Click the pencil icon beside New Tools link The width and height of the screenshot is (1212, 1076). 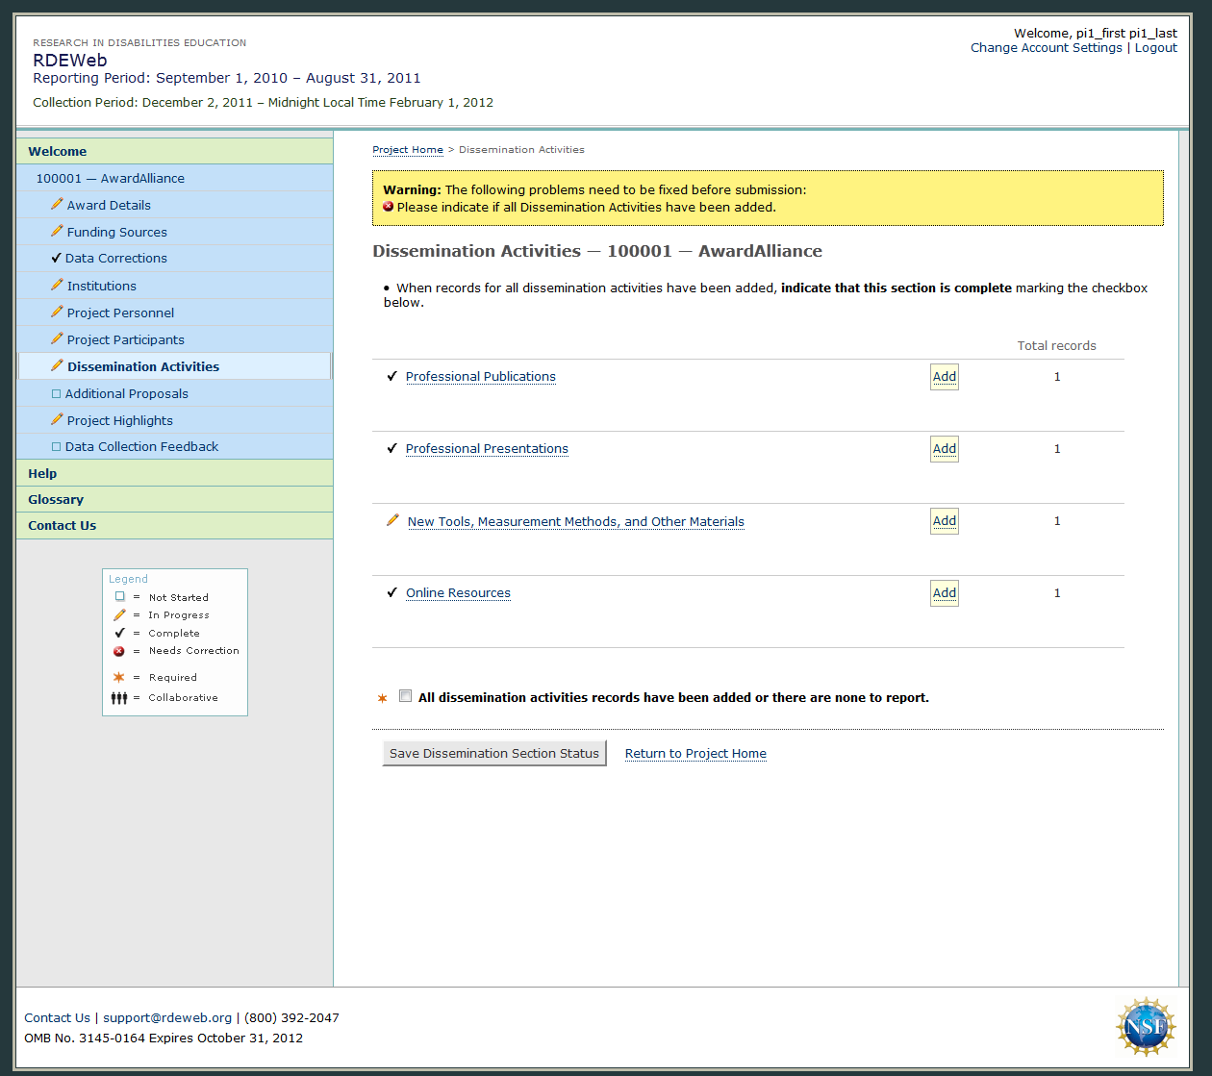(392, 520)
